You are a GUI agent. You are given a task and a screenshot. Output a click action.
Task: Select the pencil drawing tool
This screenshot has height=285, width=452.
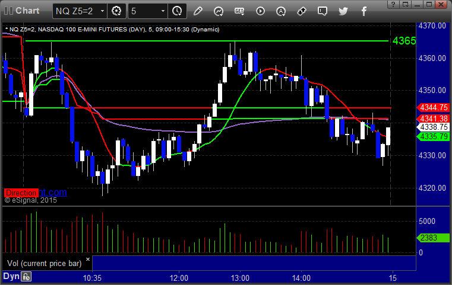coord(198,11)
